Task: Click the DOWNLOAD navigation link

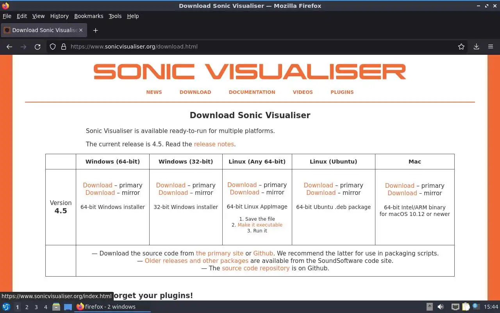Action: (195, 92)
